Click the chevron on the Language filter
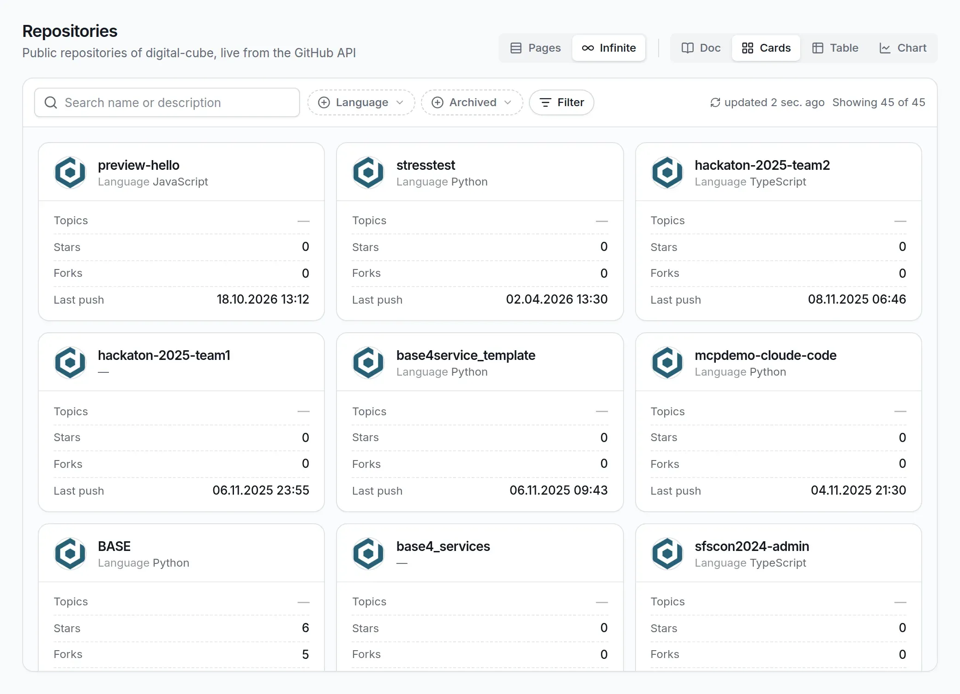The image size is (960, 694). (400, 102)
